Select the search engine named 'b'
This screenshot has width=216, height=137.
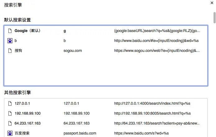pos(16,41)
